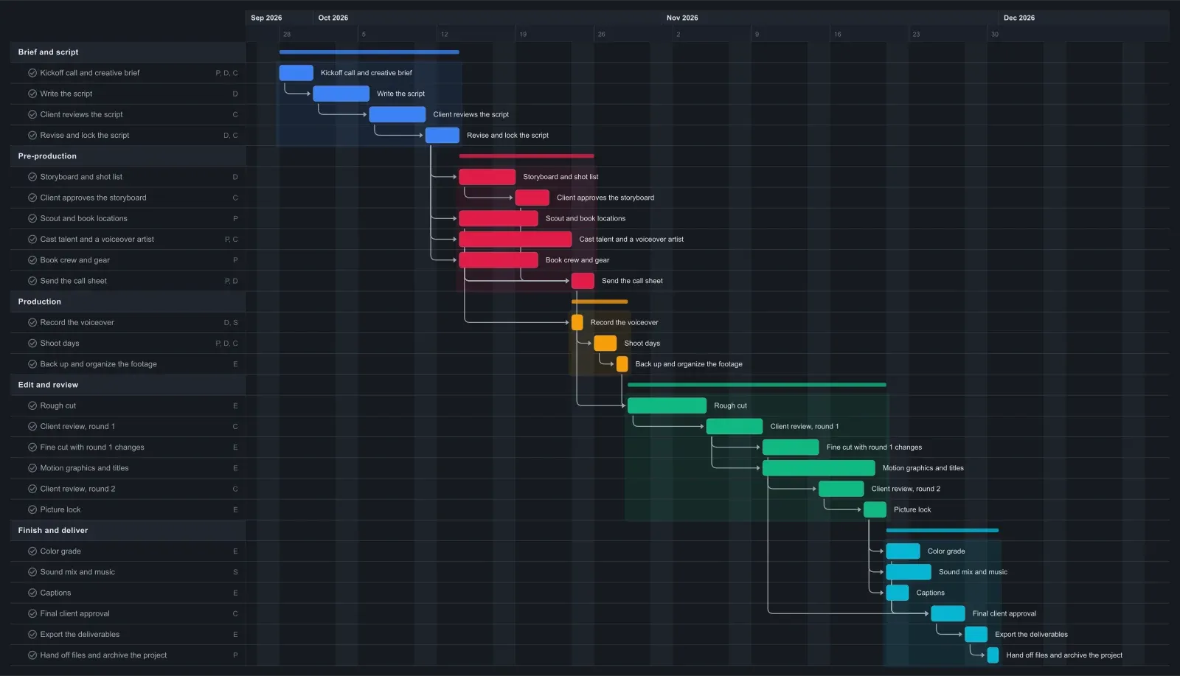Select the cyan Sound mix and music bar
The image size is (1180, 676).
point(909,572)
